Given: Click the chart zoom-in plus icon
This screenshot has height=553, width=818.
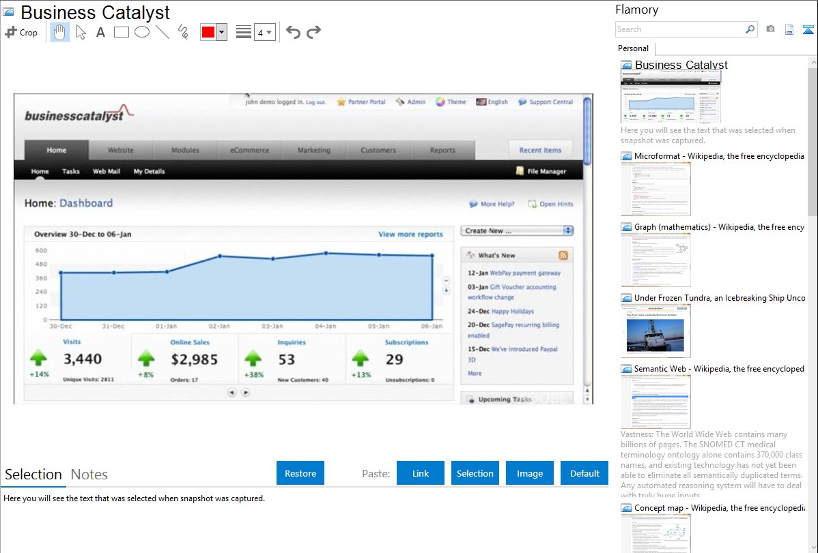Looking at the screenshot, I should pos(446,291).
